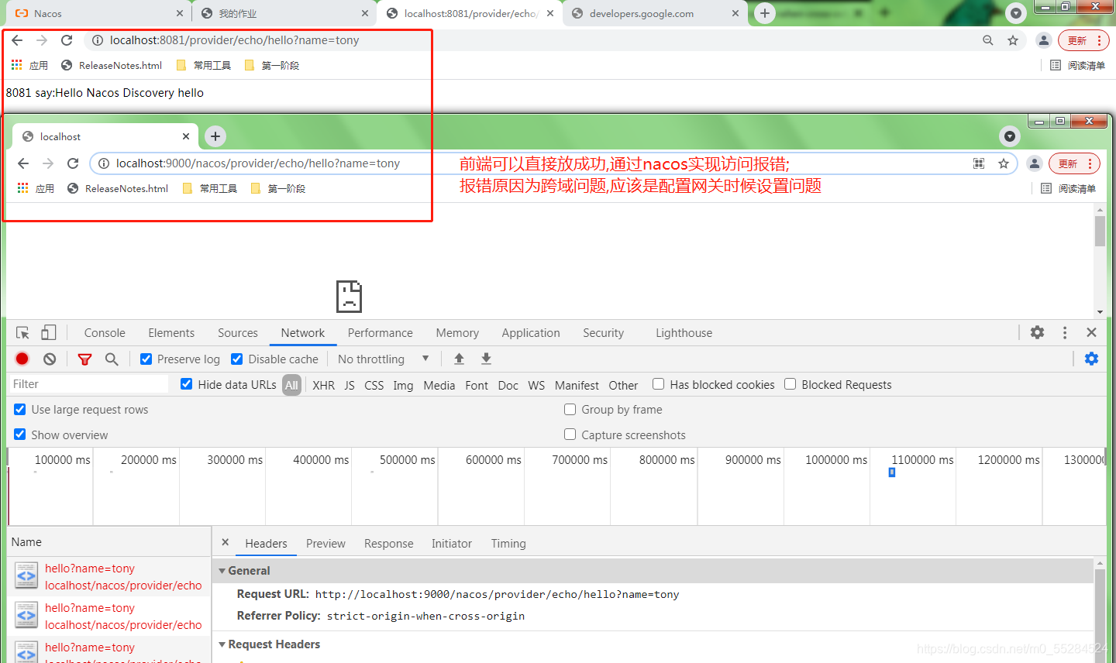Open ReleaseNotes.html bookmark in front window
1116x663 pixels.
pyautogui.click(x=118, y=188)
